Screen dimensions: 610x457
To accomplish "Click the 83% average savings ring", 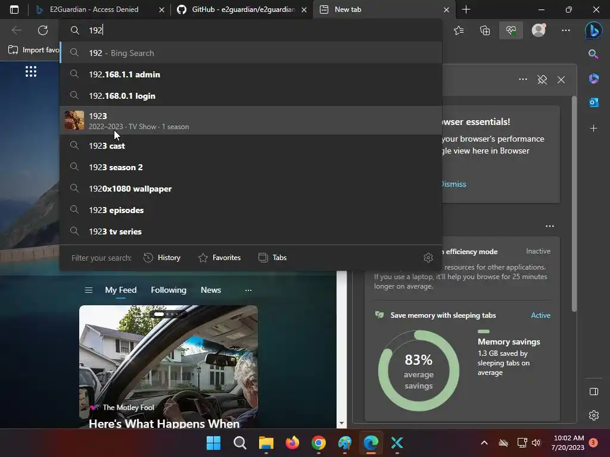I will [x=419, y=371].
